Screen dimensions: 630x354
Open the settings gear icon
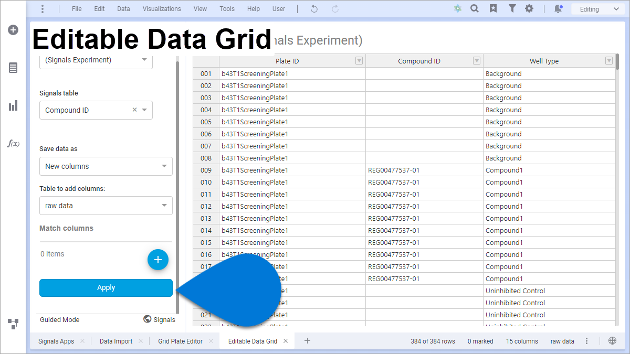(x=529, y=9)
